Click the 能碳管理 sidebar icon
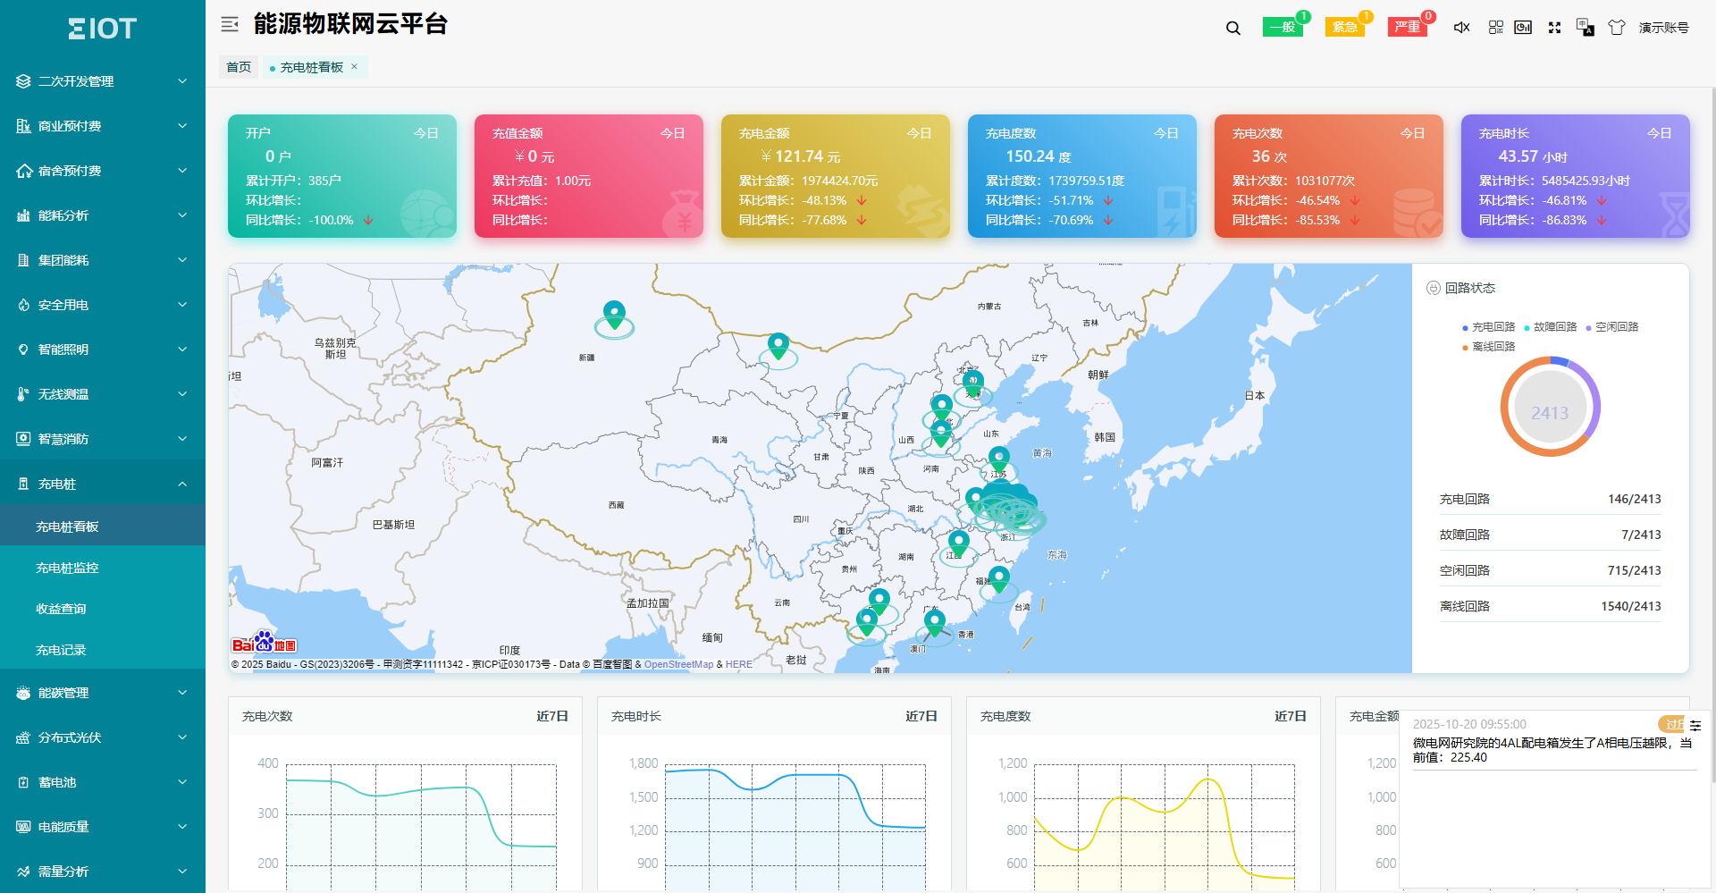This screenshot has width=1716, height=893. pos(23,693)
